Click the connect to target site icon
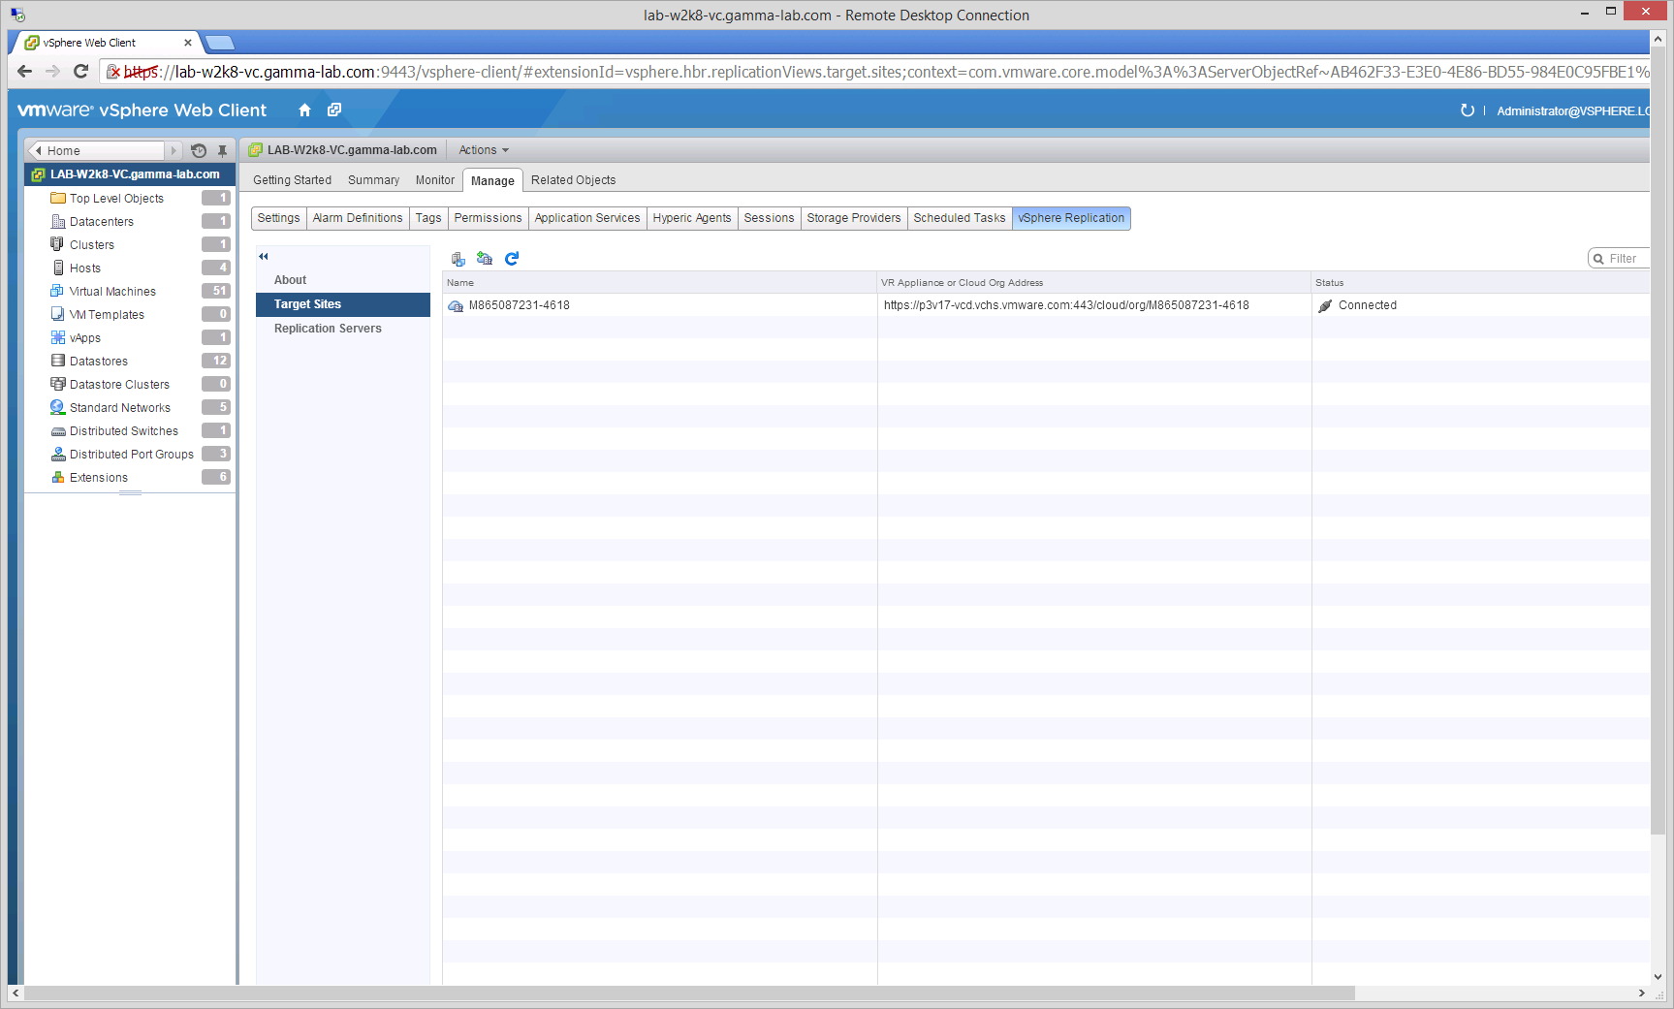The image size is (1674, 1009). [x=458, y=259]
